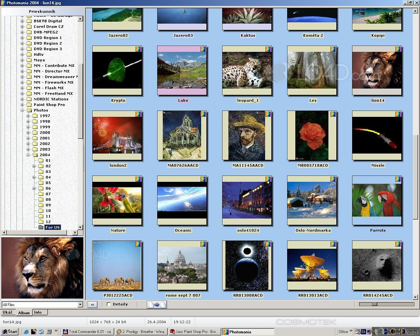Click the copy/move files icon button
Viewport: 420px width, 336px height.
[x=157, y=304]
